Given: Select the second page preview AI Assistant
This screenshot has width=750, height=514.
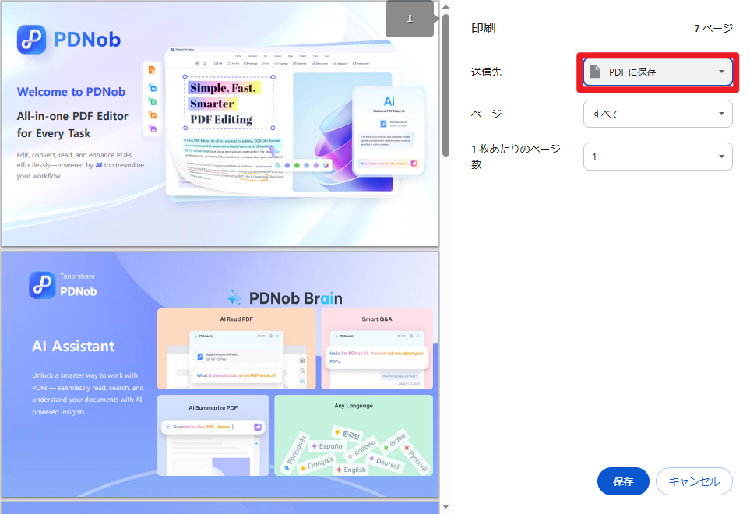Looking at the screenshot, I should pos(220,375).
